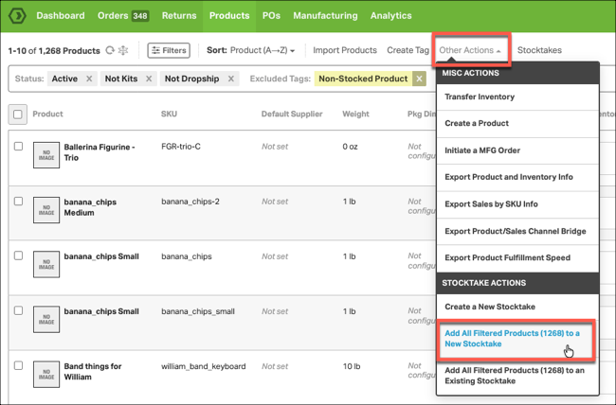Click Not set supplier for Ballerina Figurine
This screenshot has height=405, width=616.
tap(275, 147)
